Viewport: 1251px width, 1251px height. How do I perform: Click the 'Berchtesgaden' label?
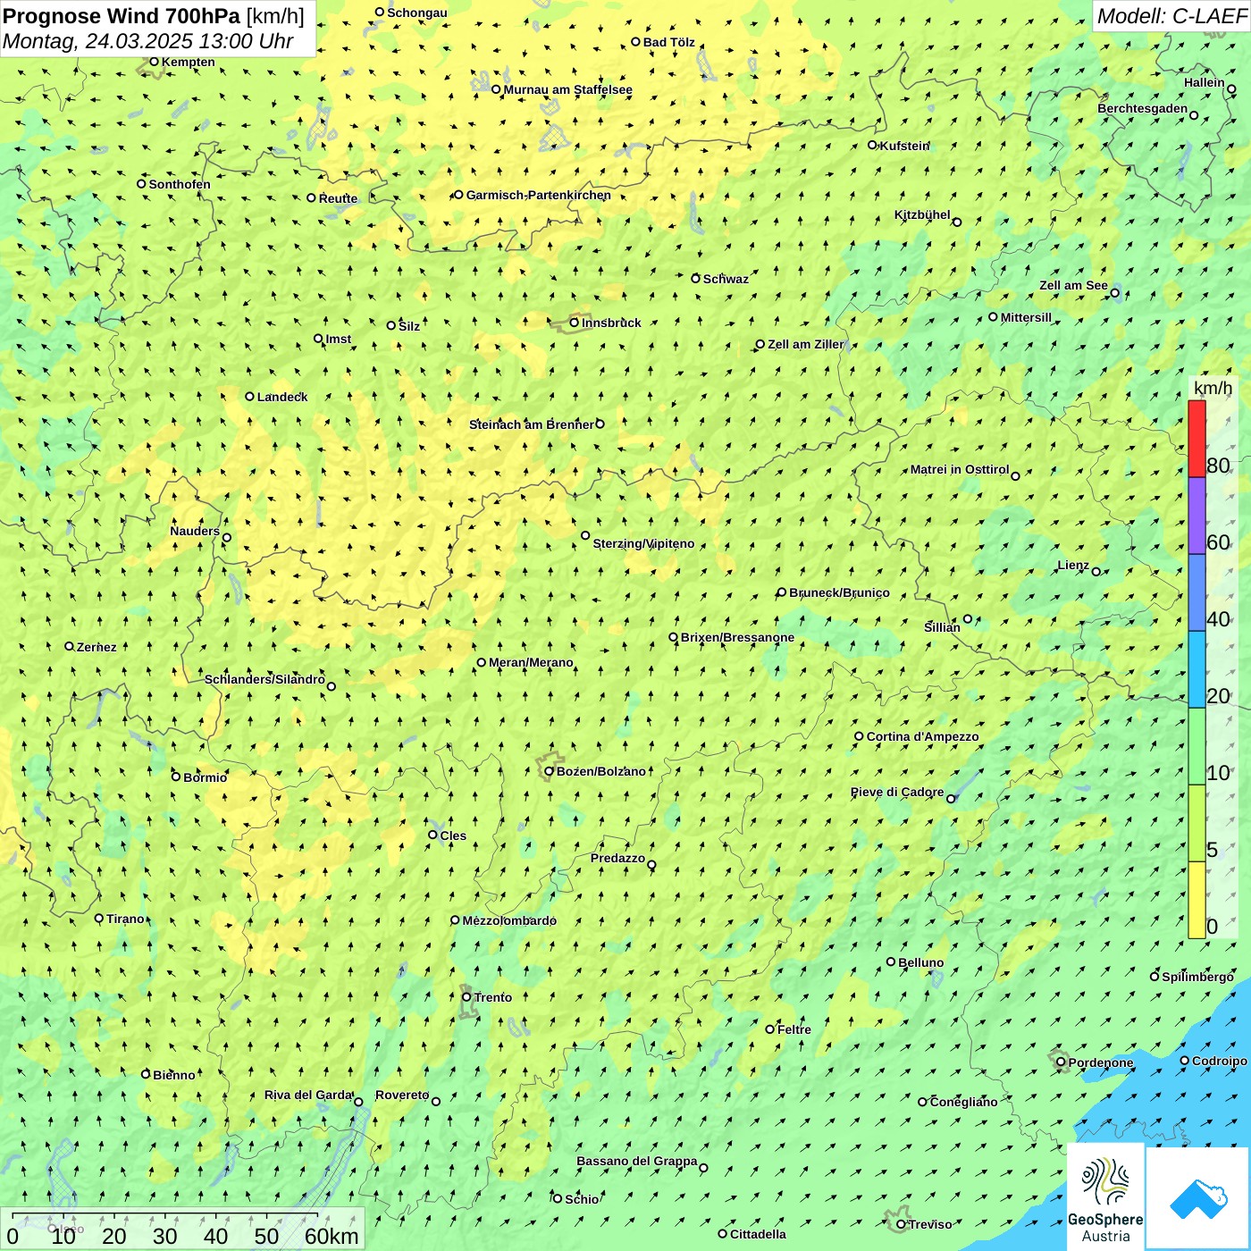click(1143, 108)
